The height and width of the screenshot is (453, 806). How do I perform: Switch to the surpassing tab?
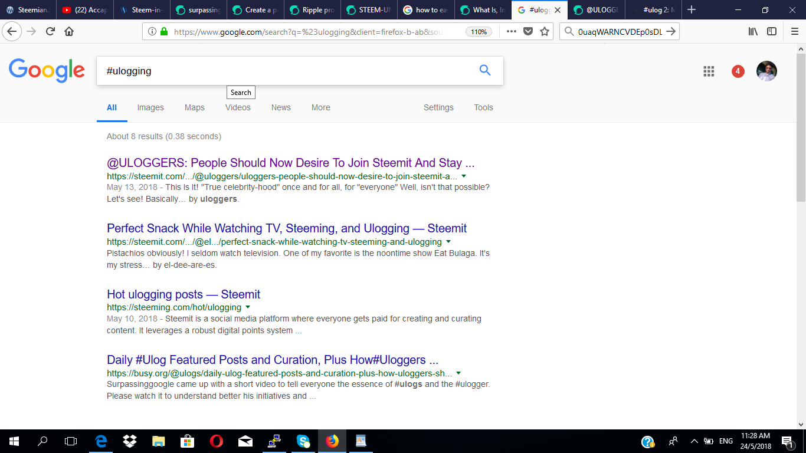click(x=198, y=10)
